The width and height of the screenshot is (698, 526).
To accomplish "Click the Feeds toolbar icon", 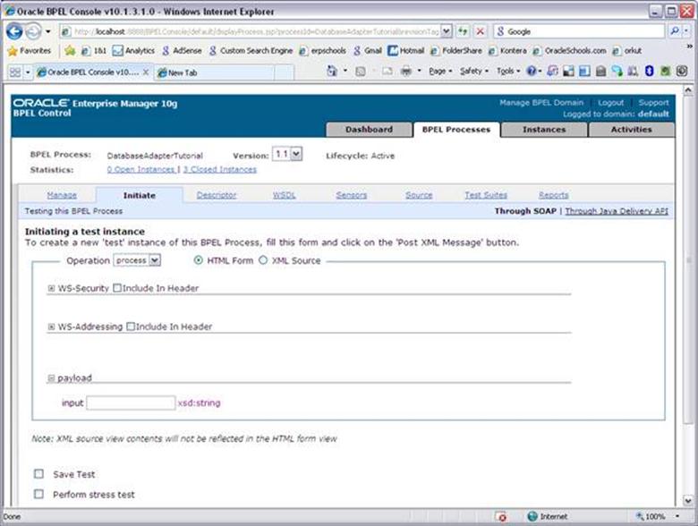I will 361,72.
